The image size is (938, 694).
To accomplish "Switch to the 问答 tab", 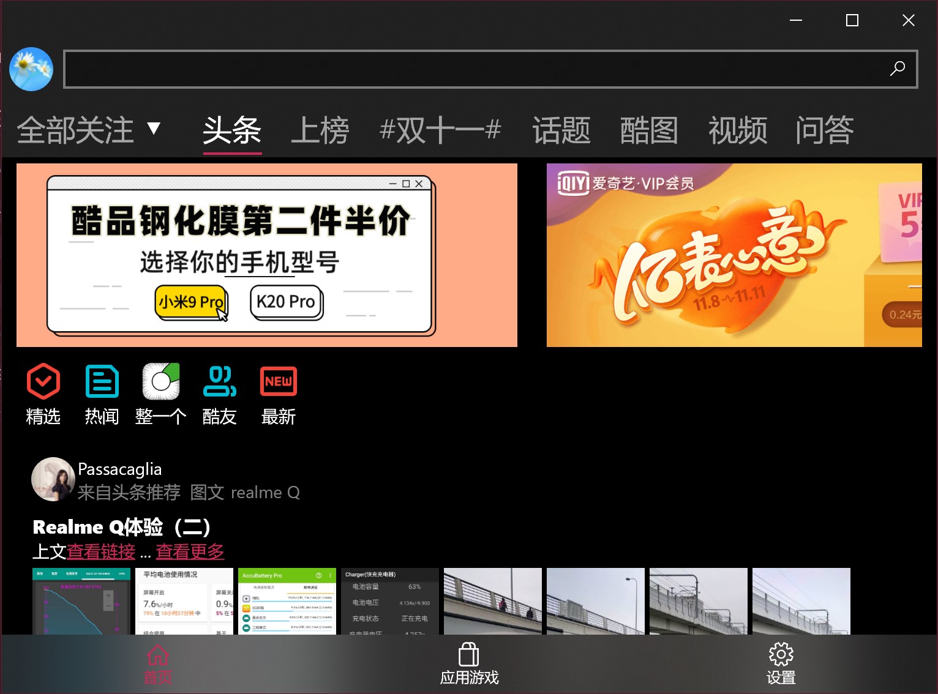I will point(825,130).
